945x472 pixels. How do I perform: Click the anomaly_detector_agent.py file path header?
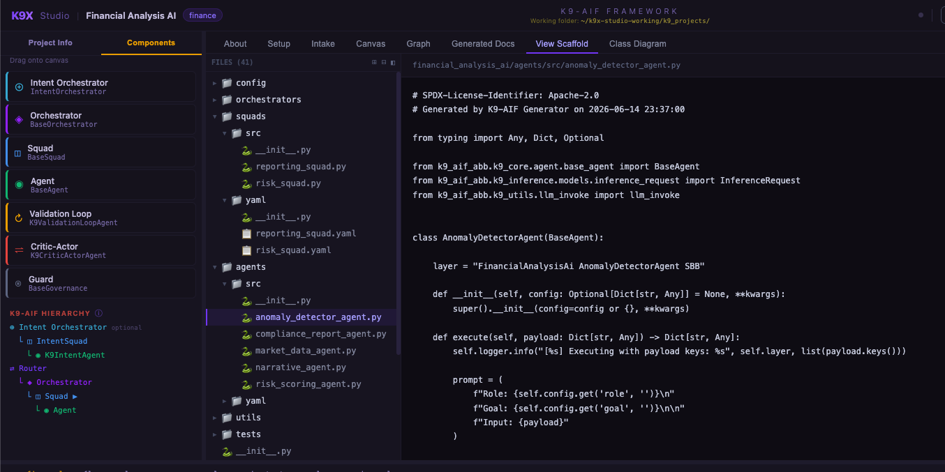(x=546, y=65)
